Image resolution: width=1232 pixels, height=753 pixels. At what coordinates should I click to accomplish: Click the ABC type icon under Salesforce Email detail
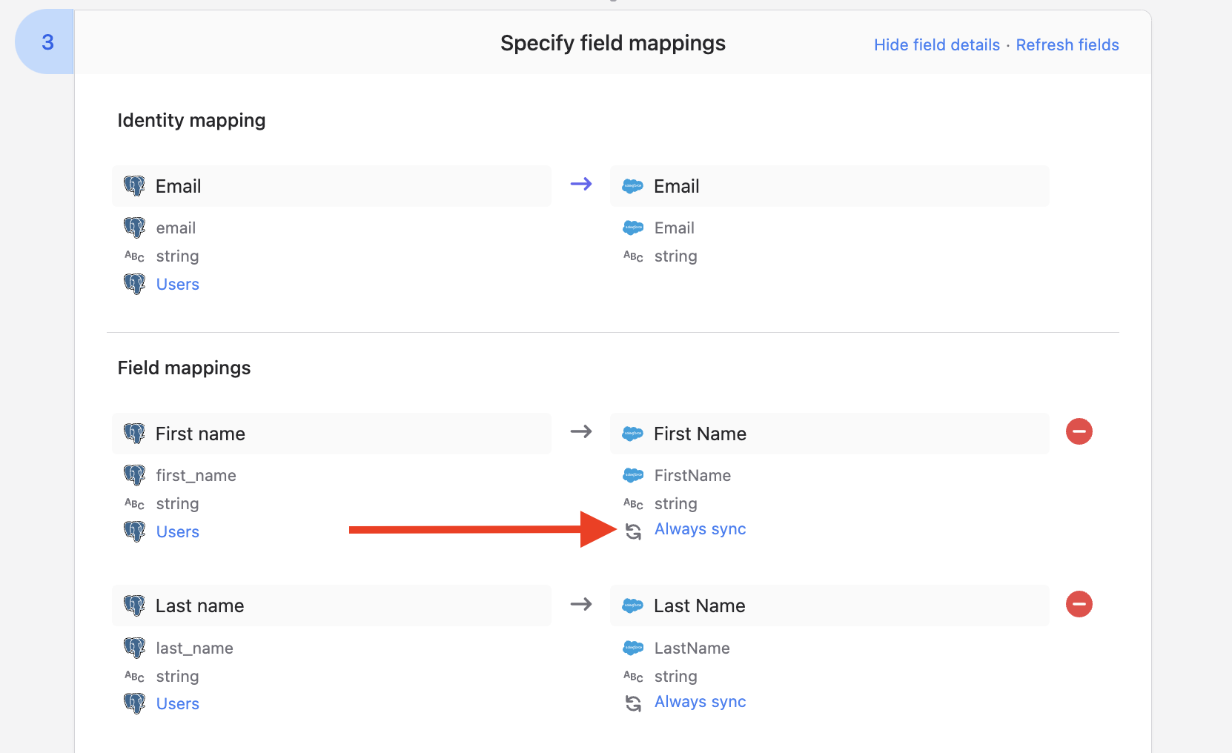pos(633,256)
